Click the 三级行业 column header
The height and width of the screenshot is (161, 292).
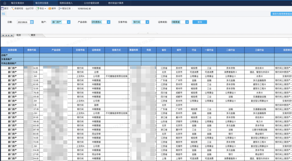click(259, 50)
